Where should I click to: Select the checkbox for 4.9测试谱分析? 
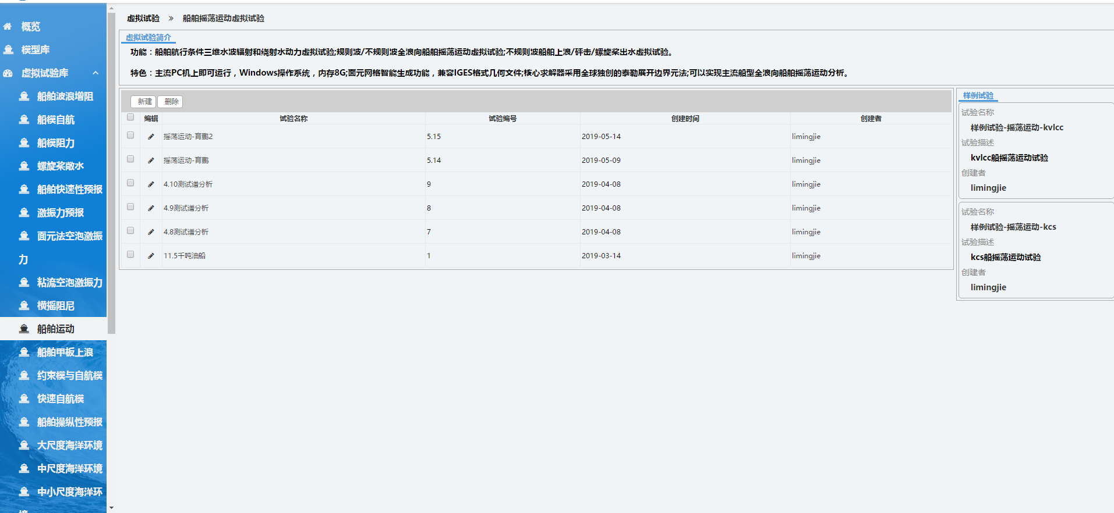click(x=130, y=207)
